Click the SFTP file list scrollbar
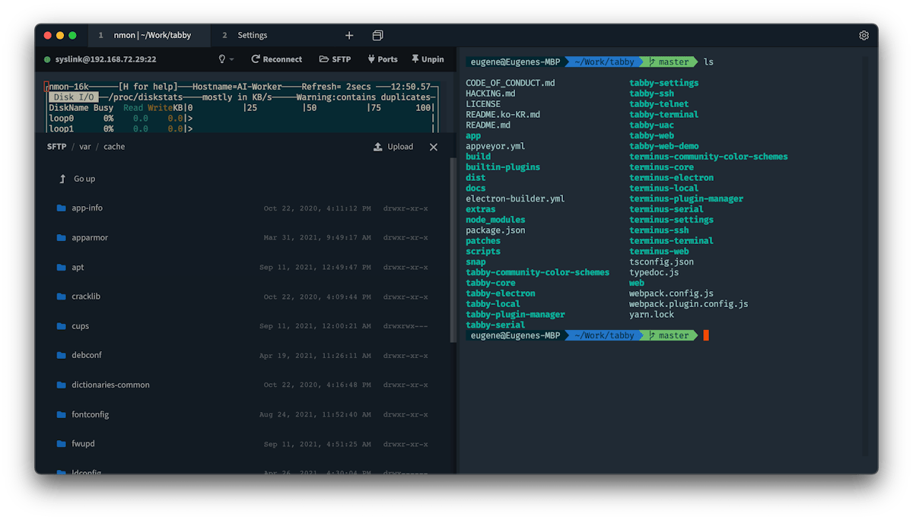 [x=453, y=249]
